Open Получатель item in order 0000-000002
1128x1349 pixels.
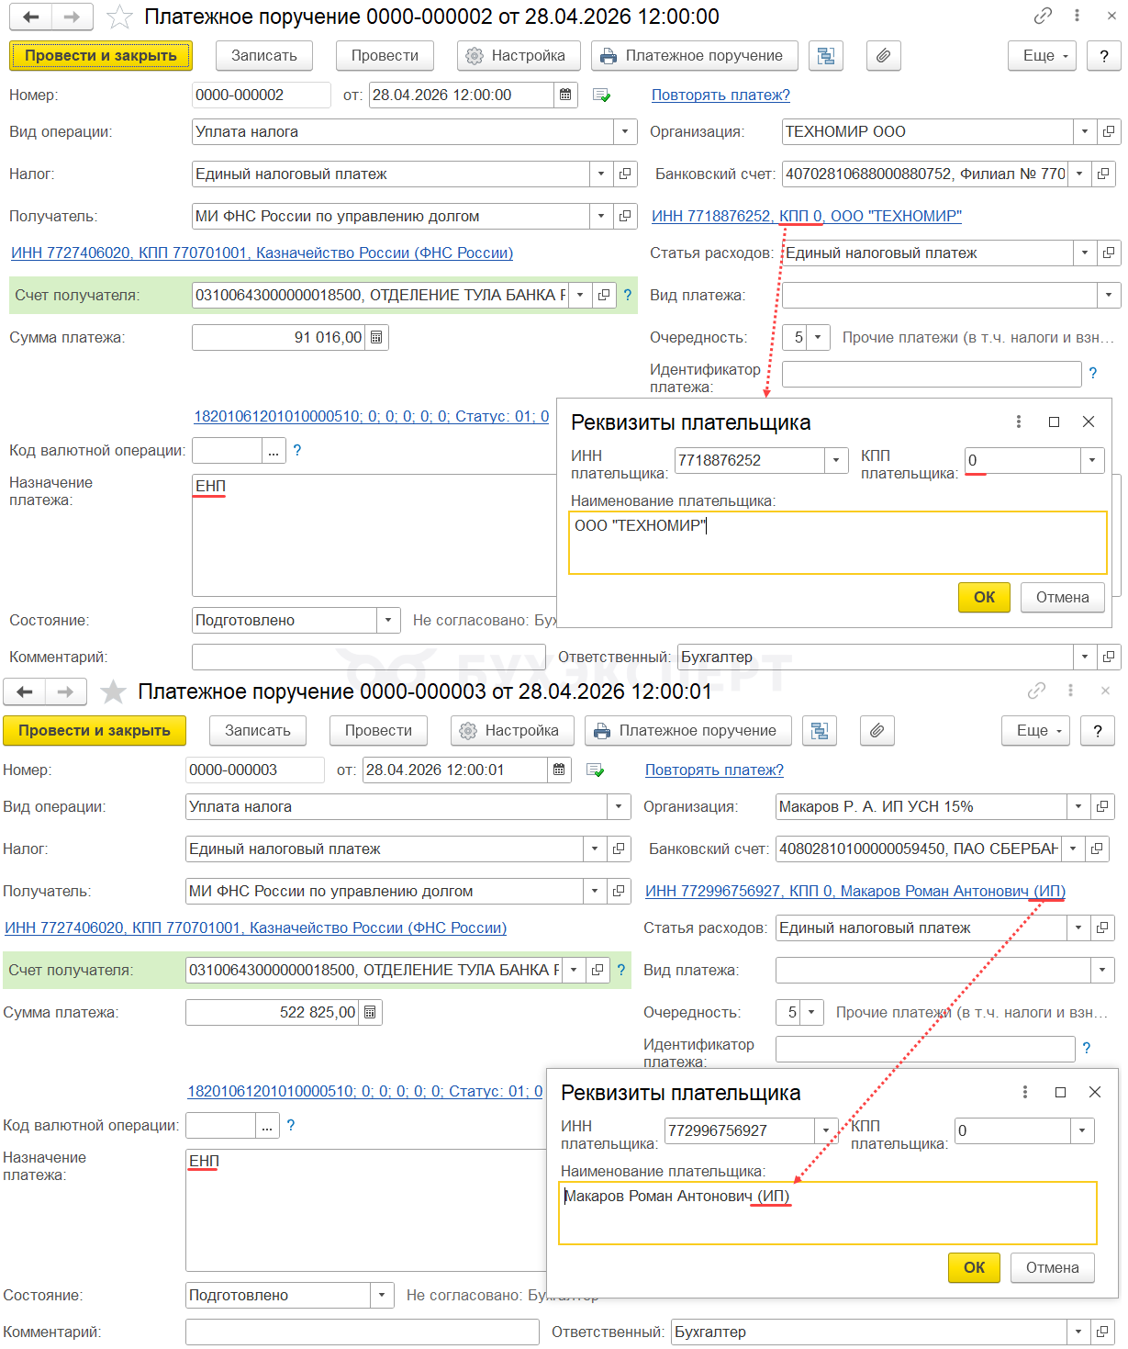[625, 216]
